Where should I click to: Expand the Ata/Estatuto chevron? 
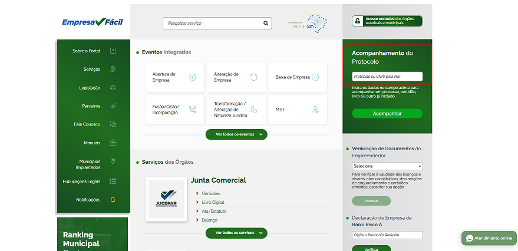pyautogui.click(x=197, y=211)
